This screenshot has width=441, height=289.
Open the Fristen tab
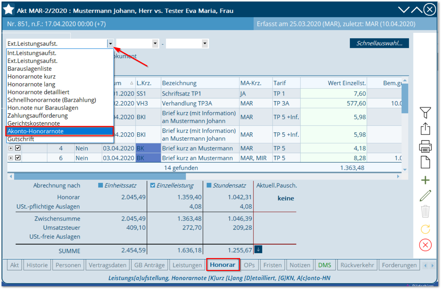click(273, 265)
